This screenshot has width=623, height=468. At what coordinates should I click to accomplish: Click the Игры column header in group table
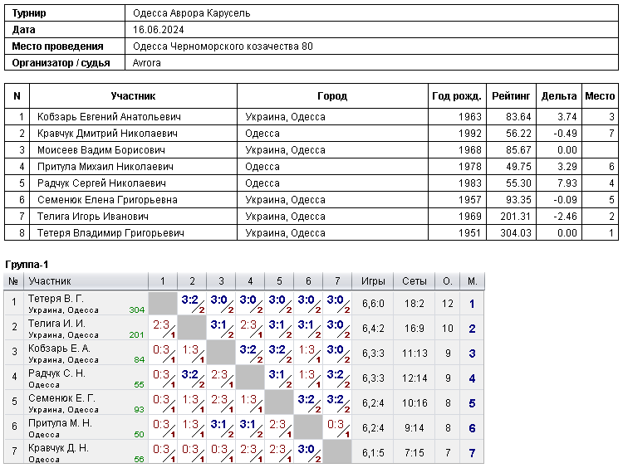pos(373,281)
